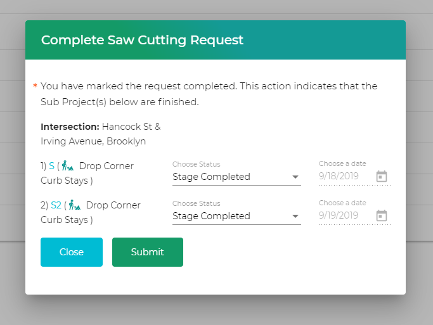Image resolution: width=433 pixels, height=325 pixels.
Task: Click the Complete Saw Cutting Request header
Action: [x=142, y=40]
